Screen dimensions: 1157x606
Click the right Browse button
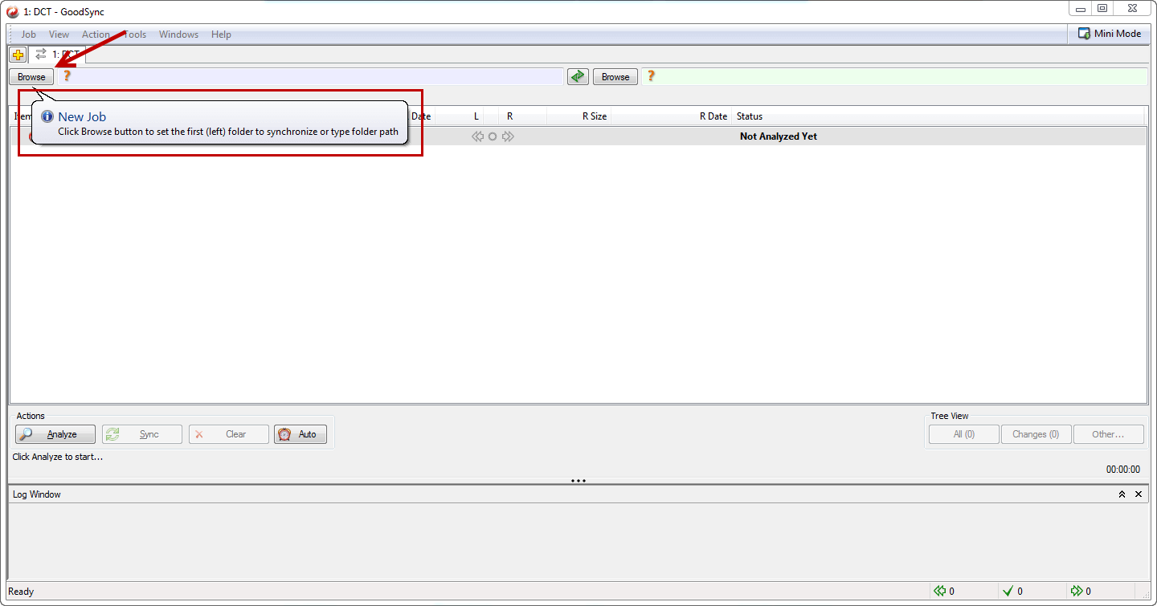click(x=615, y=77)
